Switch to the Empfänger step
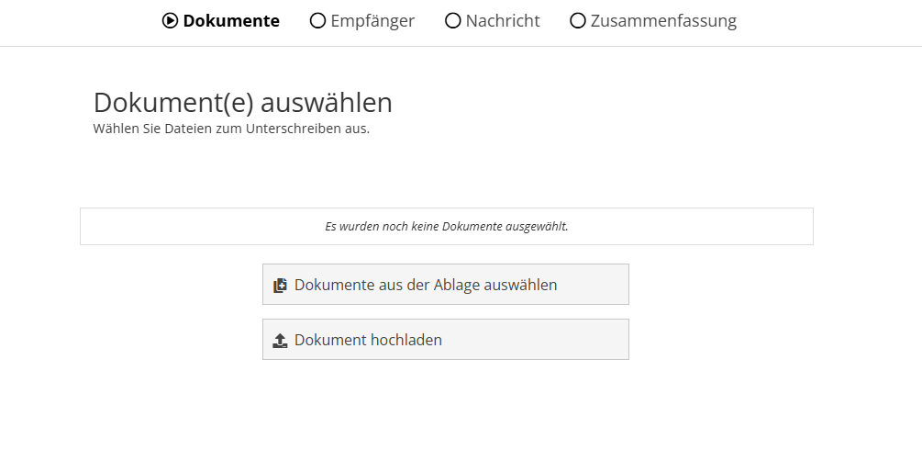 (372, 20)
